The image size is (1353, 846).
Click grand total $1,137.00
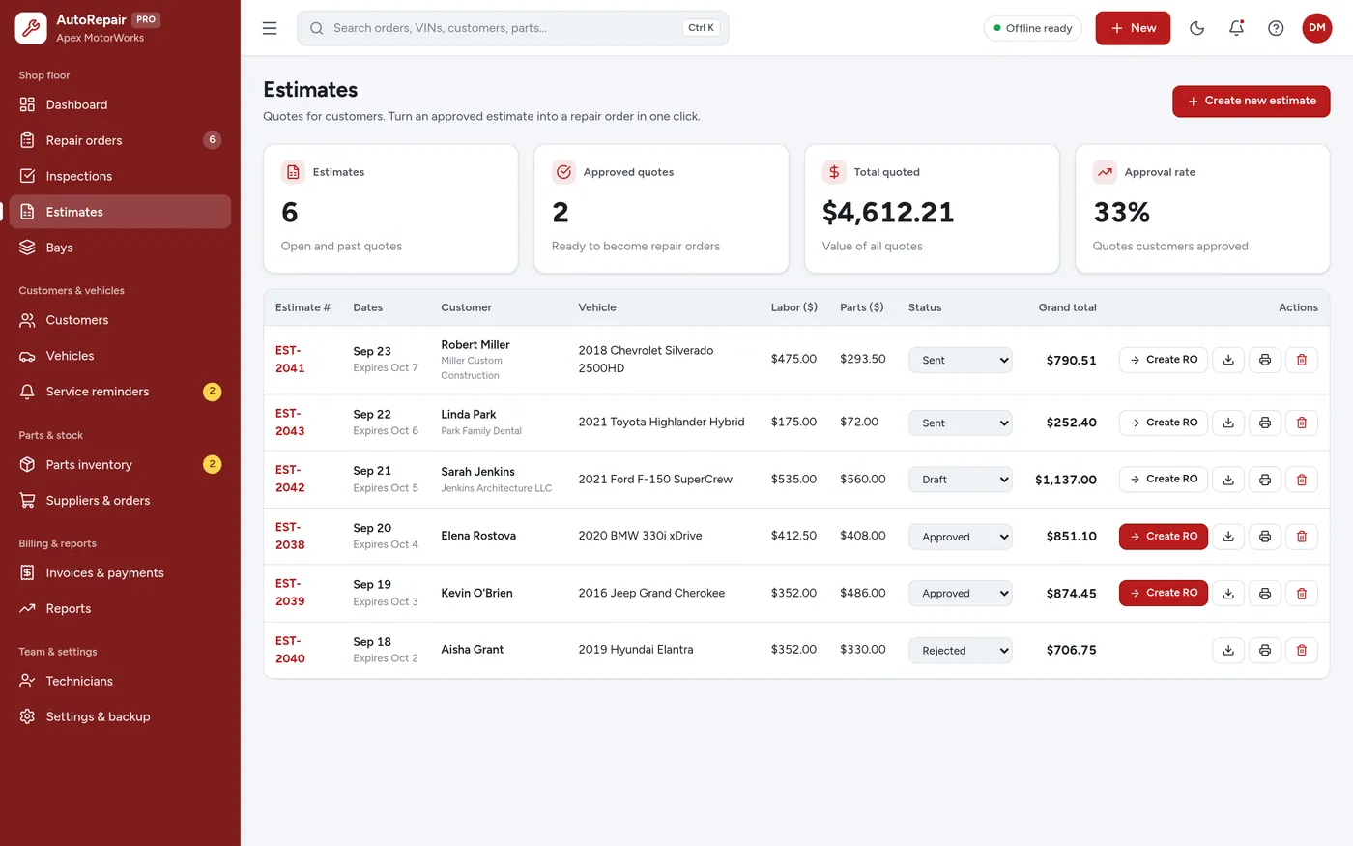tap(1065, 480)
